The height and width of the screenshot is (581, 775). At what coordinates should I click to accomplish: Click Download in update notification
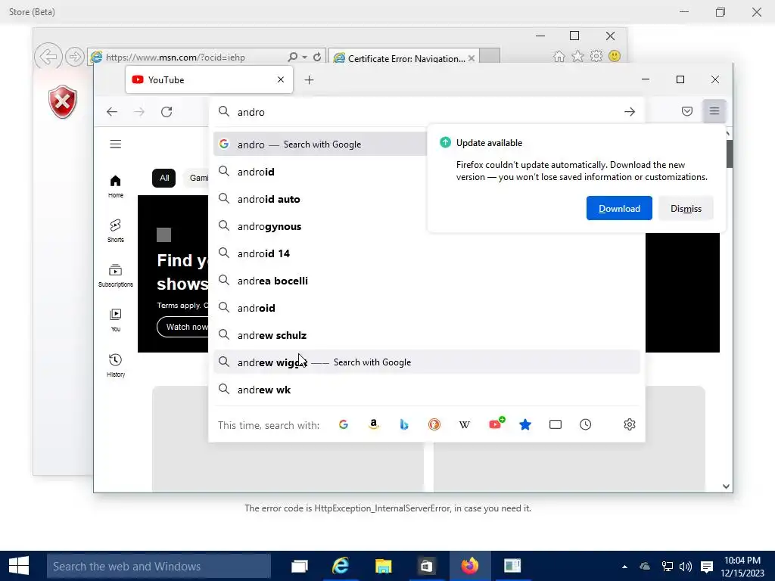619,209
